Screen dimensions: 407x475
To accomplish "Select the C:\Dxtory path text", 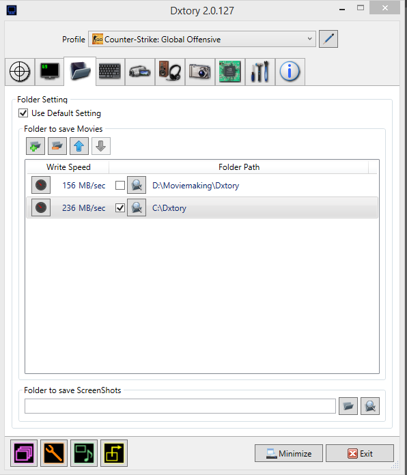I will coord(169,208).
